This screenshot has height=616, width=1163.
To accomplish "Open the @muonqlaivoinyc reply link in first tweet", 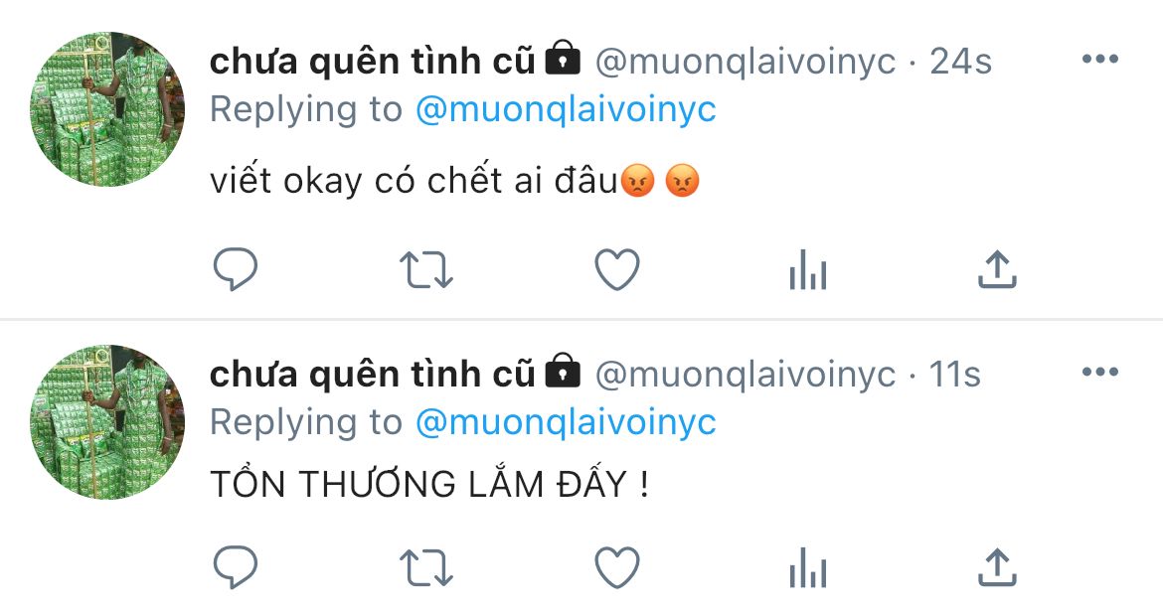I will [x=566, y=109].
